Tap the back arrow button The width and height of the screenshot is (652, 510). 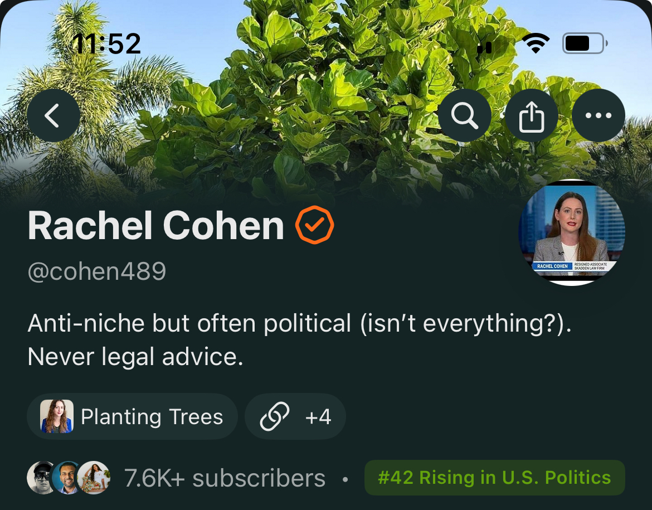click(x=53, y=115)
